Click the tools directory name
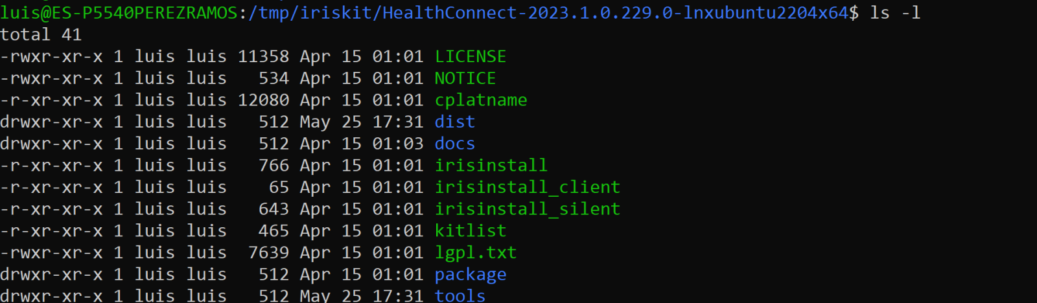Image resolution: width=1037 pixels, height=303 pixels. click(x=460, y=296)
